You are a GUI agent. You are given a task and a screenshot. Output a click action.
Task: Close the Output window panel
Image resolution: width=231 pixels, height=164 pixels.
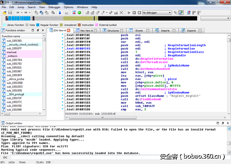click(x=228, y=123)
